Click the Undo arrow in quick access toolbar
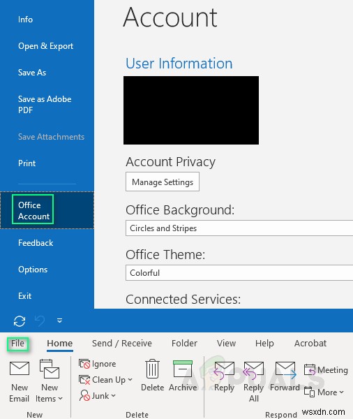This screenshot has width=353, height=419. click(40, 321)
